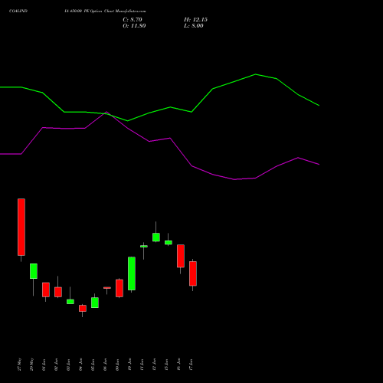Click the 08 Jun date label
383x383 pixels.
(x=106, y=365)
